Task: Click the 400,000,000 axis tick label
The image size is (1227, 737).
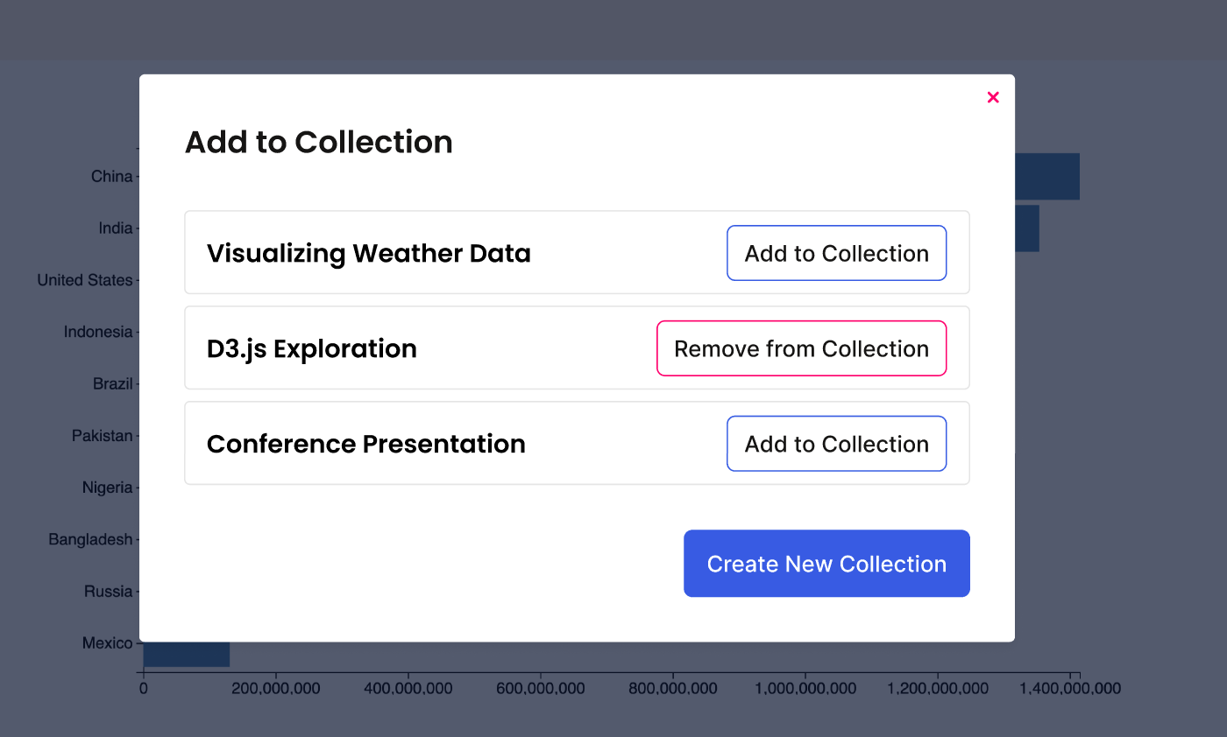Action: coord(408,689)
